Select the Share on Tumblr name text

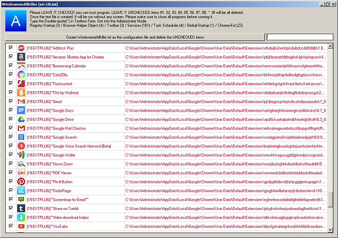[x=53, y=208]
